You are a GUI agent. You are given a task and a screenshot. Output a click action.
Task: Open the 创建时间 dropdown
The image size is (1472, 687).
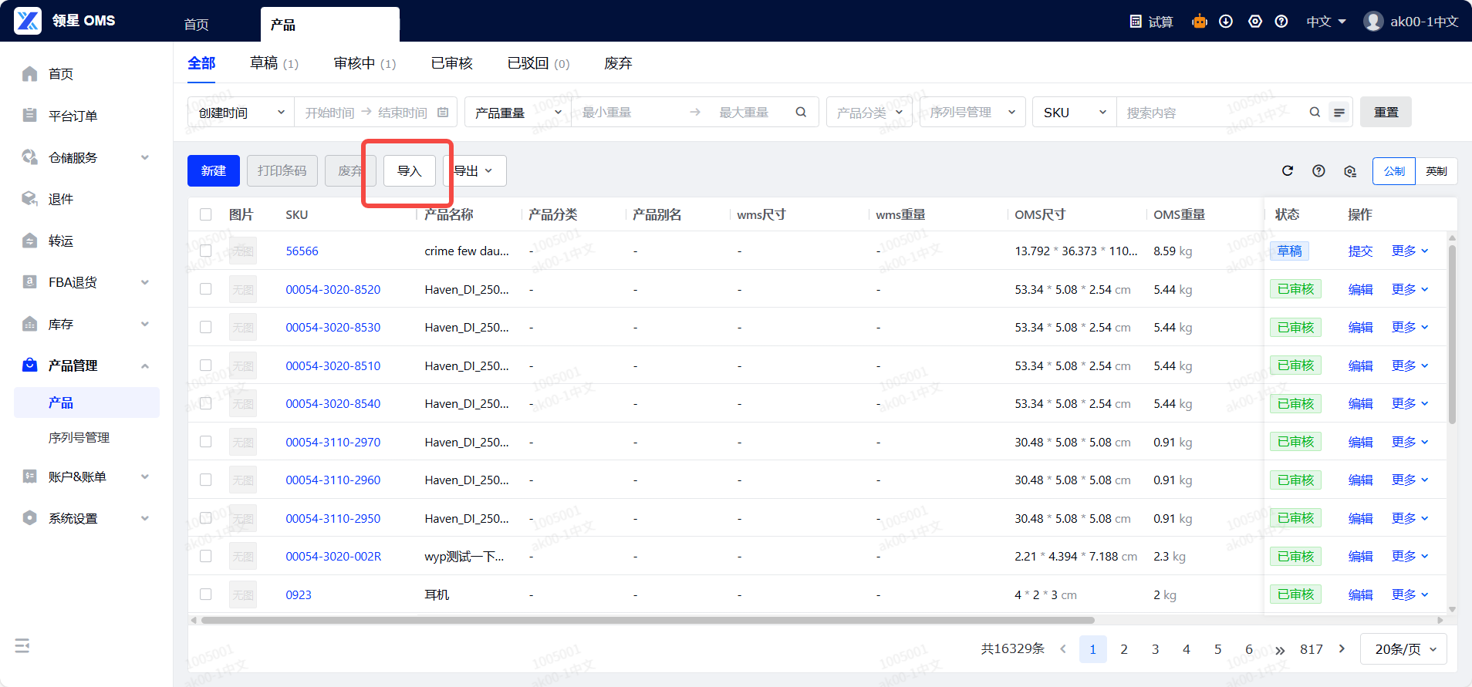tap(241, 113)
